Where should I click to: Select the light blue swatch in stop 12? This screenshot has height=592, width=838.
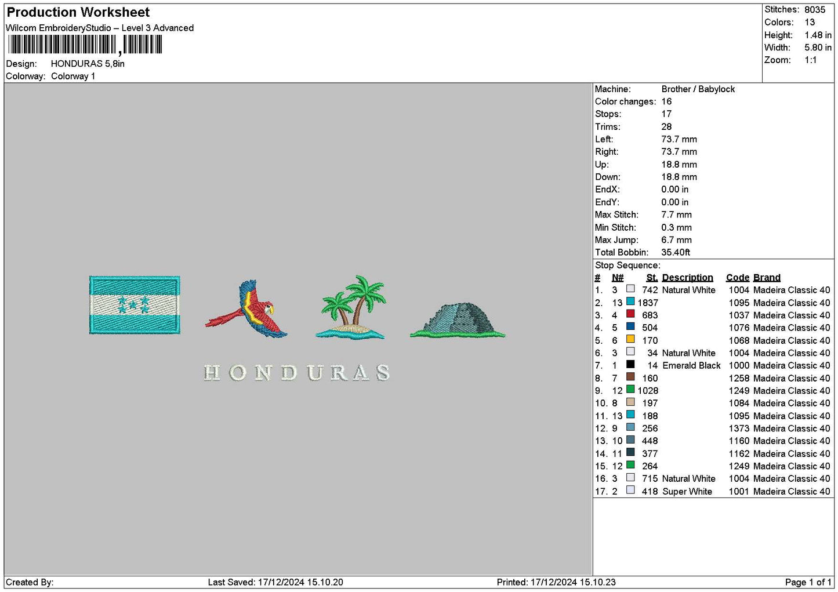[x=630, y=427]
